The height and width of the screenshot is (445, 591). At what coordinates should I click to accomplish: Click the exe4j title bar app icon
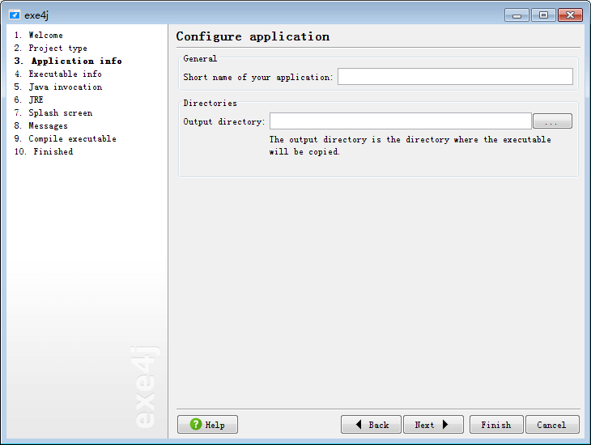(x=15, y=15)
